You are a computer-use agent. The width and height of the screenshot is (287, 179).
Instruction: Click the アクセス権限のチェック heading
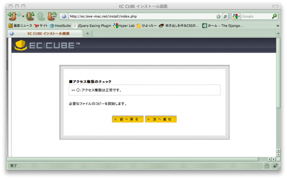click(x=90, y=82)
